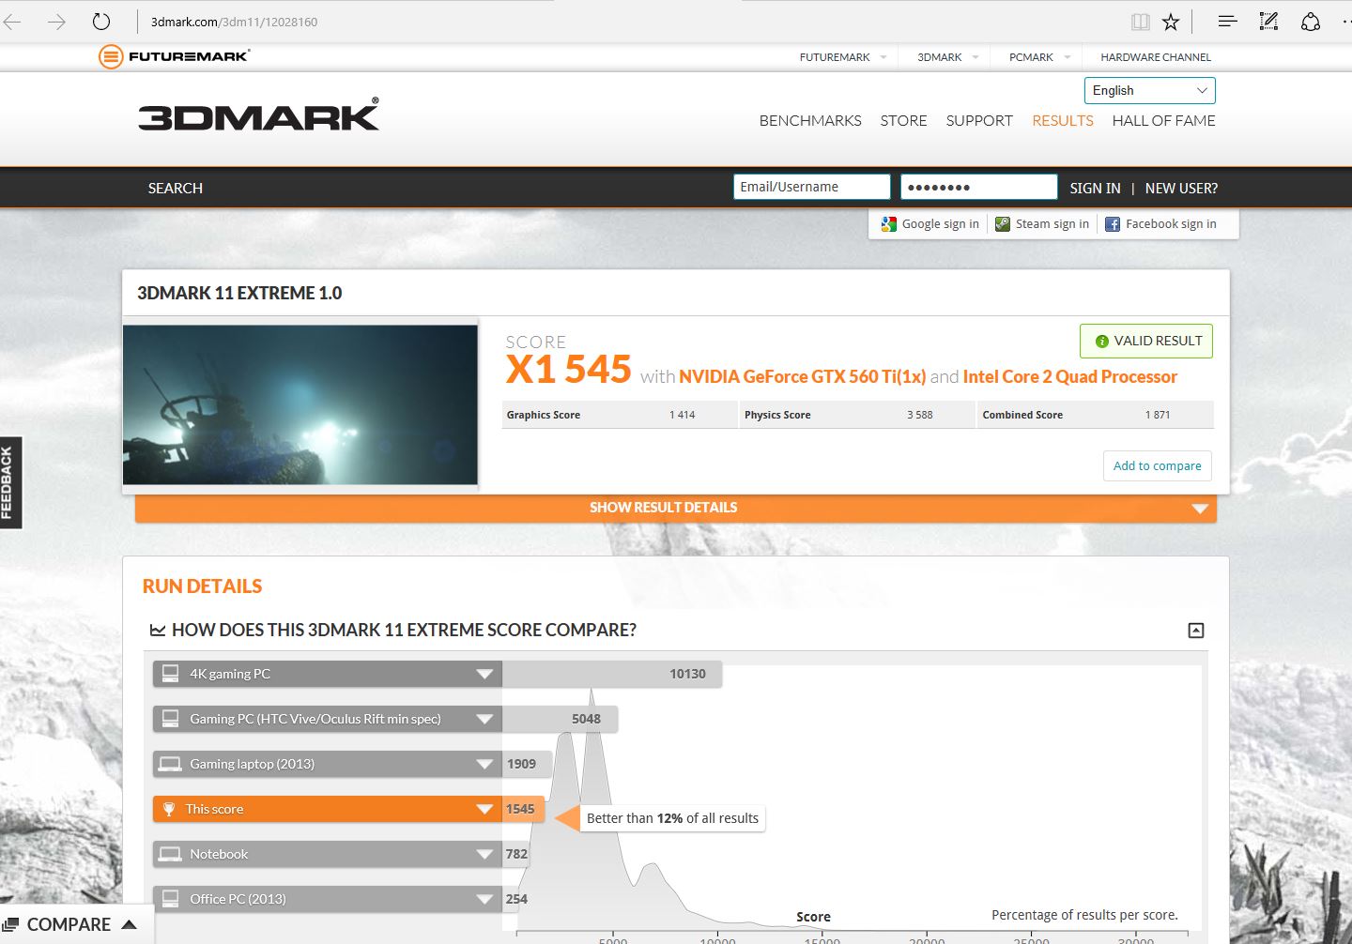Expand the Gaming PC (HTC Vive/Oculus Rift) arrow
The height and width of the screenshot is (944, 1352).
(484, 719)
